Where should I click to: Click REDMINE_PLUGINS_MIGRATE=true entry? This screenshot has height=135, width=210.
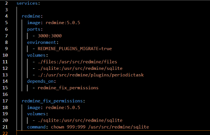[75, 49]
